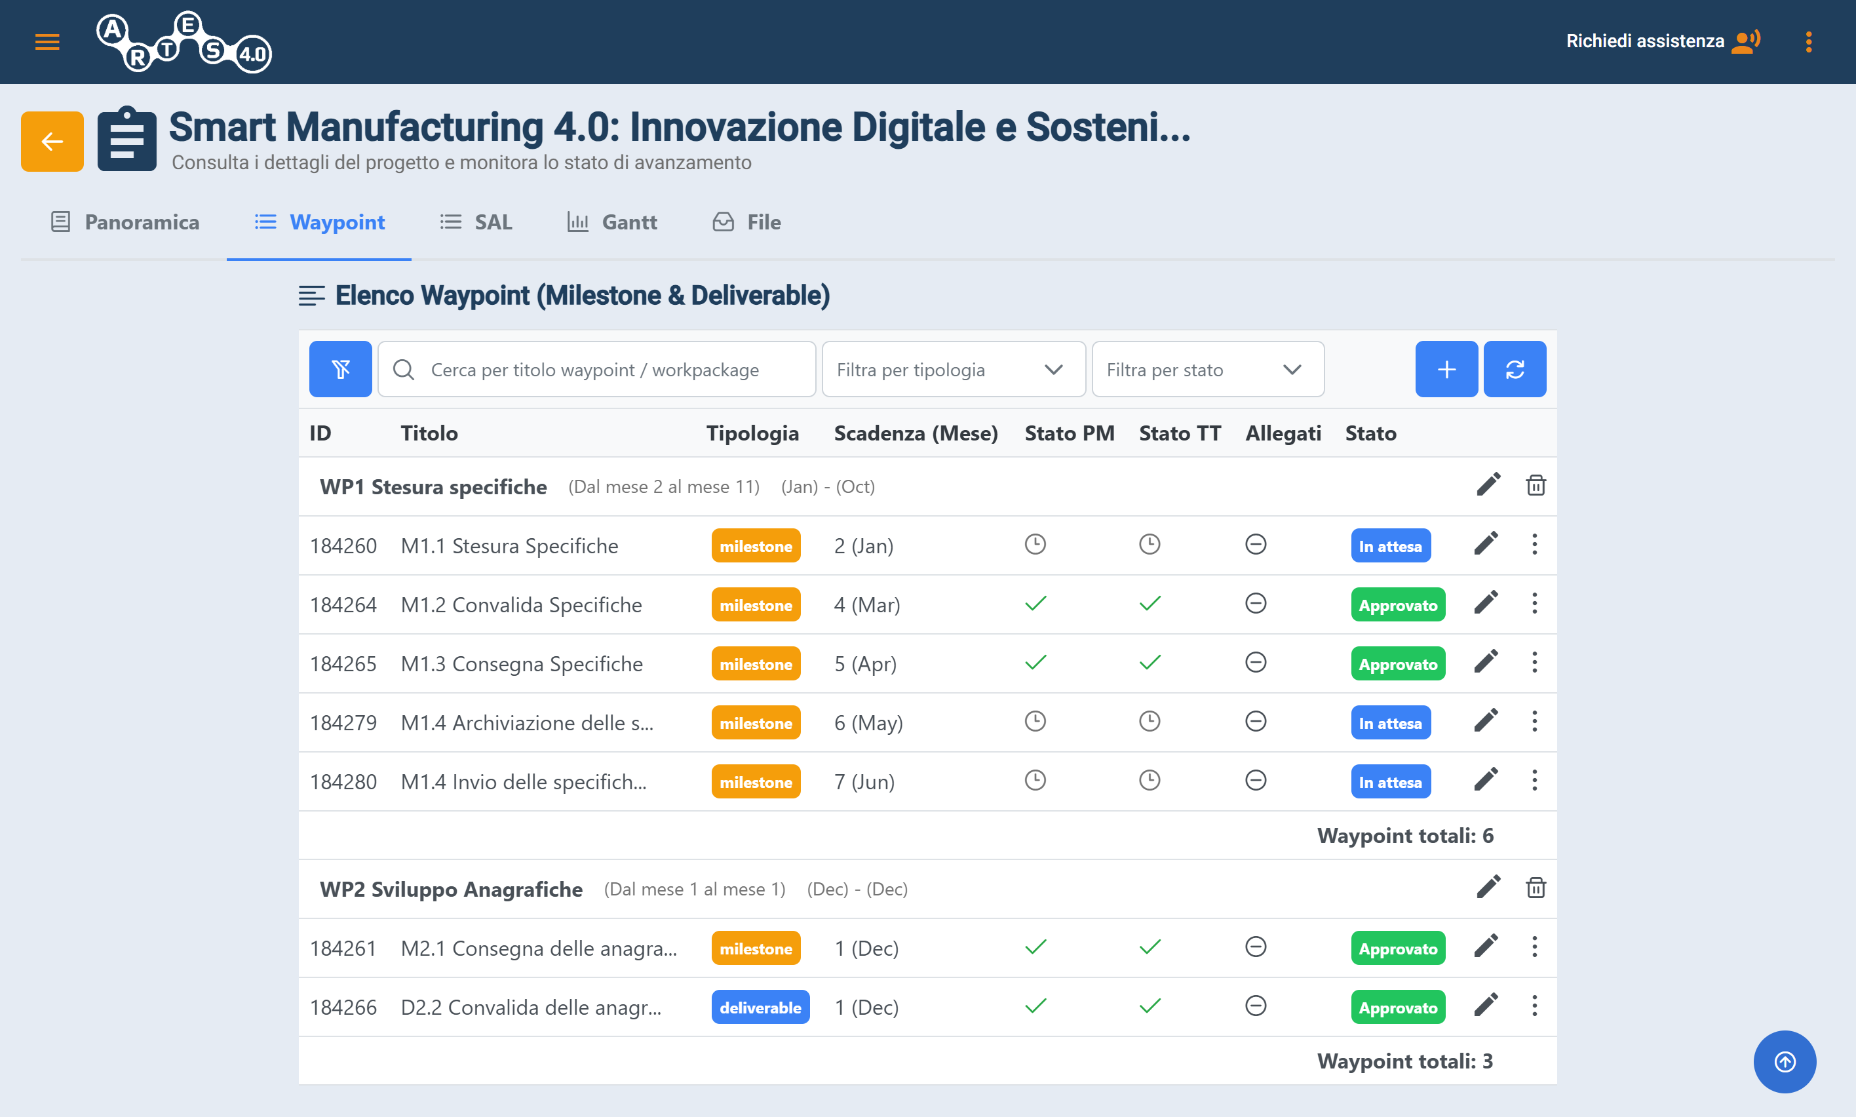The width and height of the screenshot is (1856, 1117).
Task: Switch to the Panoramica tab
Action: 125,222
